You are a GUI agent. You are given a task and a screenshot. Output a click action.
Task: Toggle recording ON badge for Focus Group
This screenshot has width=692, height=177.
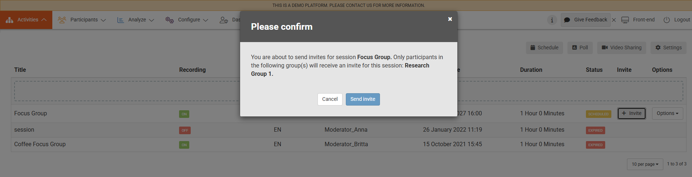tap(184, 114)
